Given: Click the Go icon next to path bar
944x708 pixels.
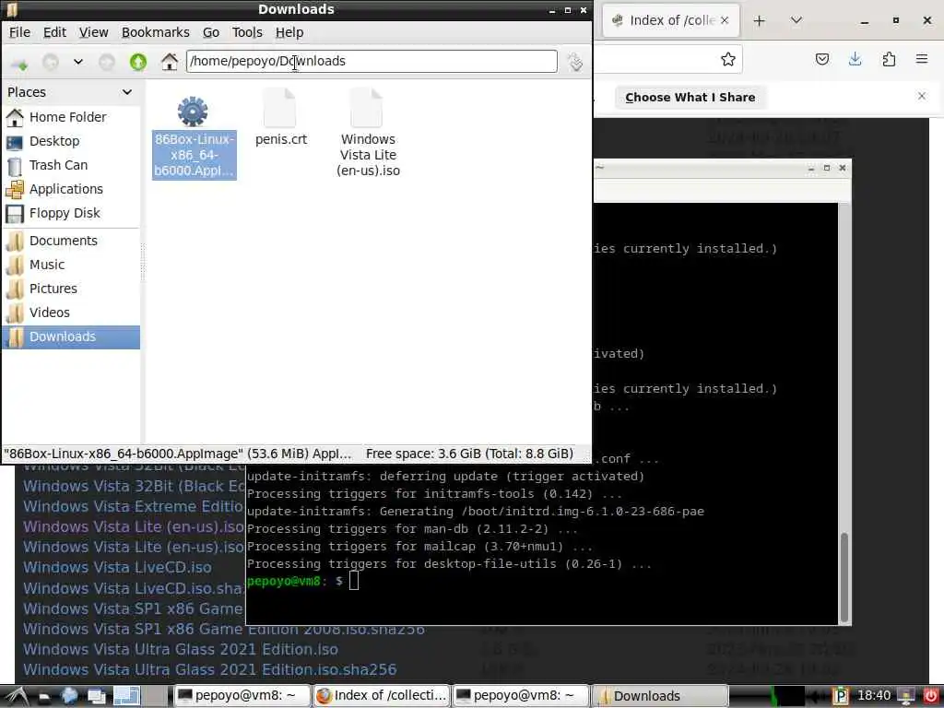Looking at the screenshot, I should point(575,62).
